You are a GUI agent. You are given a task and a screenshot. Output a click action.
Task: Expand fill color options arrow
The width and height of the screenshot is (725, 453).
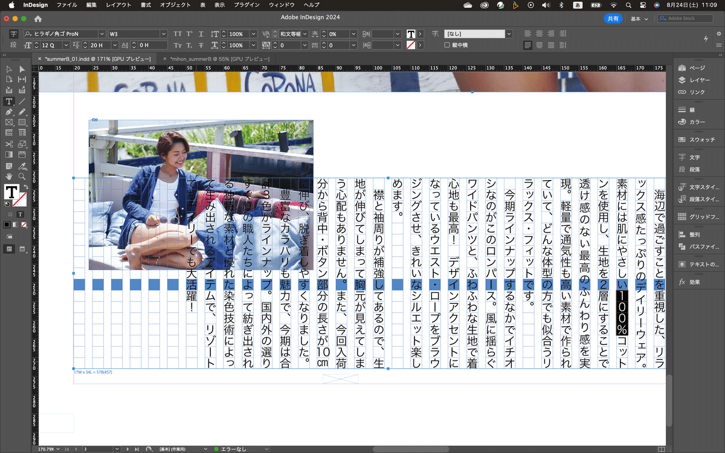420,34
